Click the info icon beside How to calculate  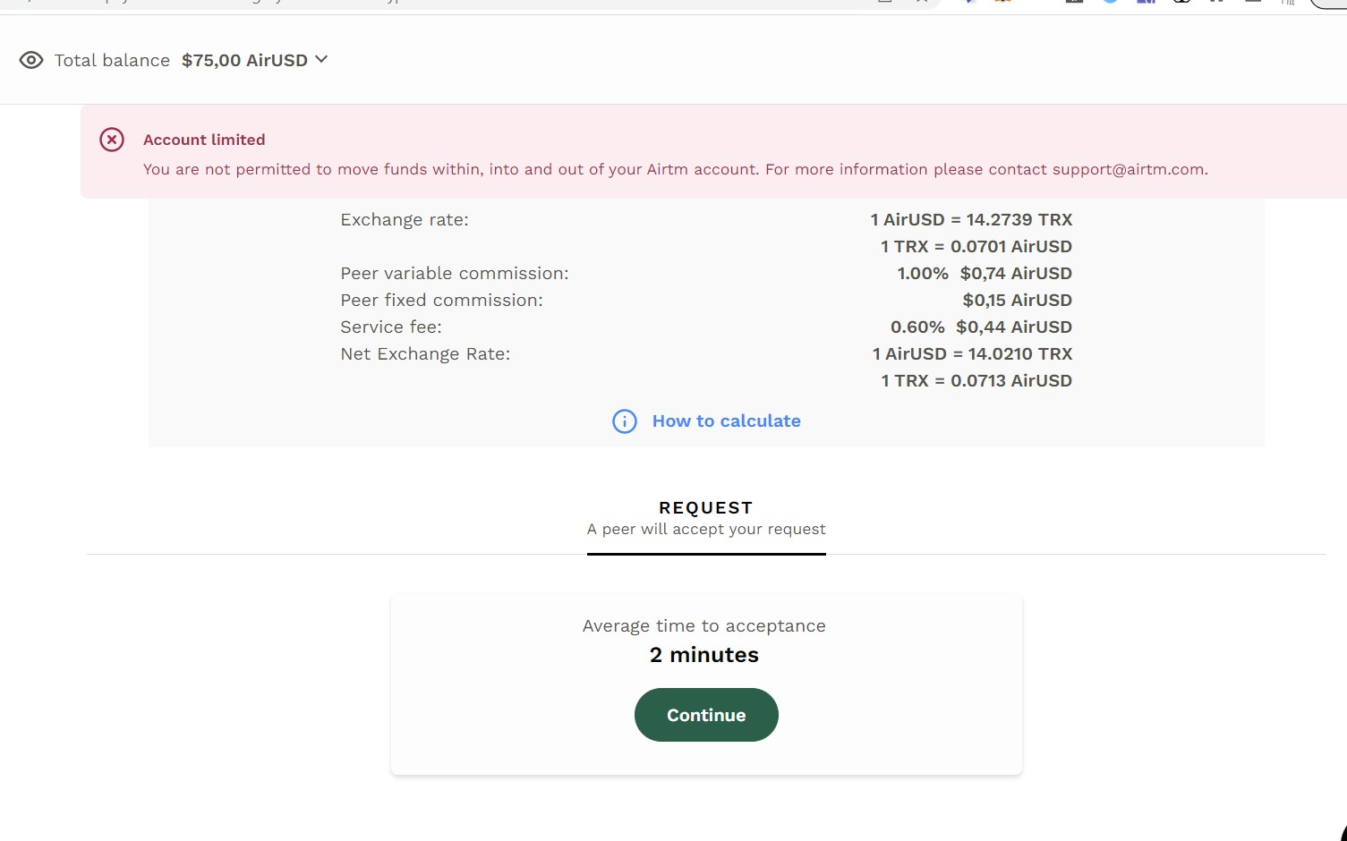coord(625,421)
